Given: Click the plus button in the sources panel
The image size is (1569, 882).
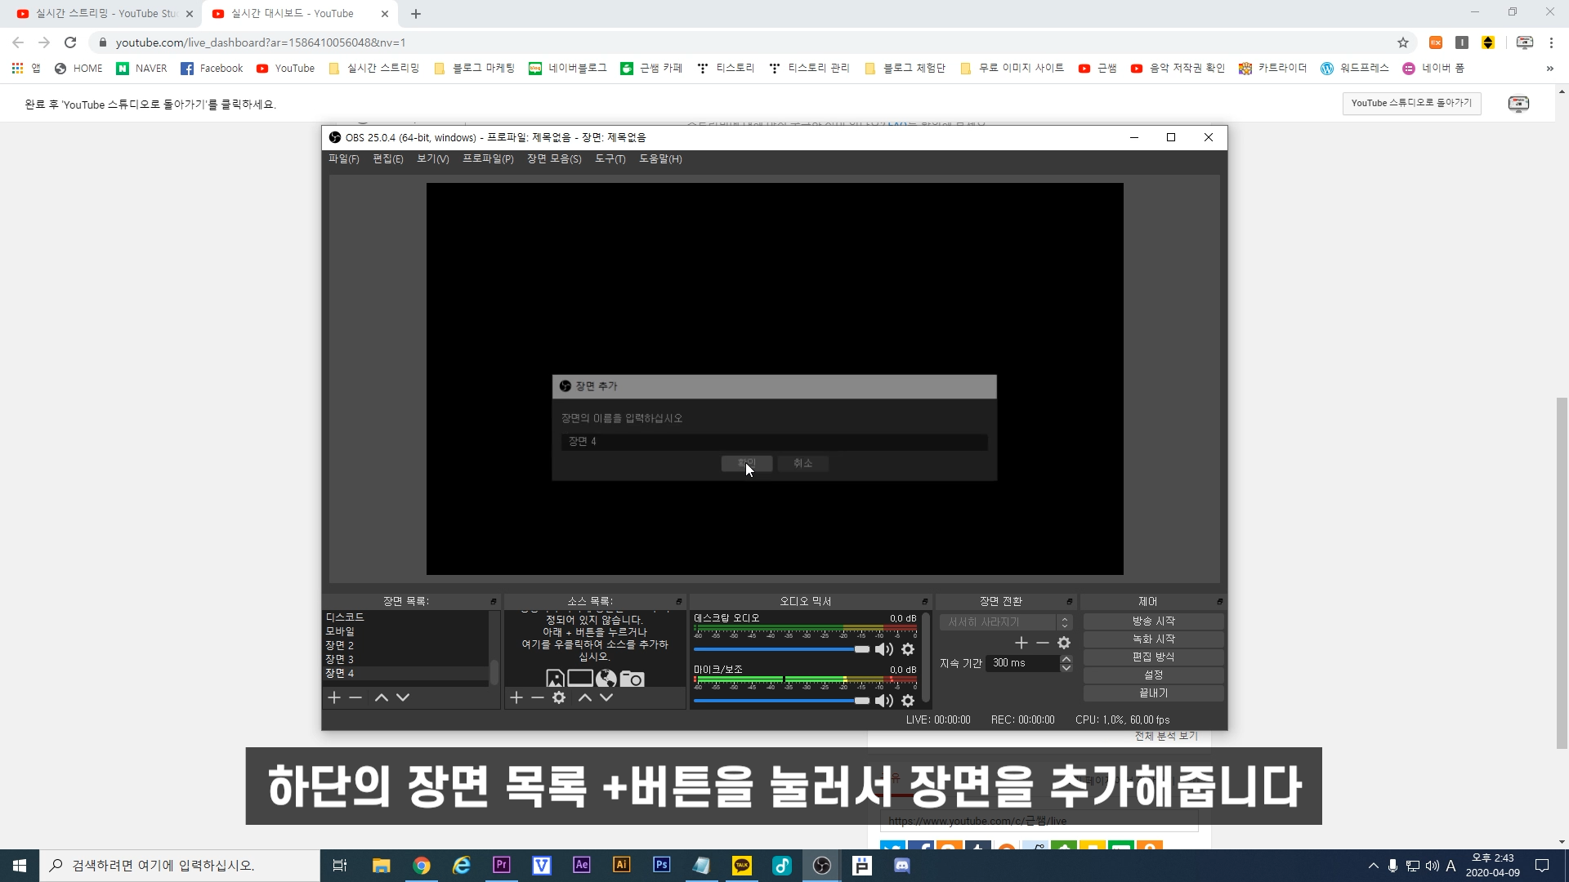Looking at the screenshot, I should coord(516,697).
